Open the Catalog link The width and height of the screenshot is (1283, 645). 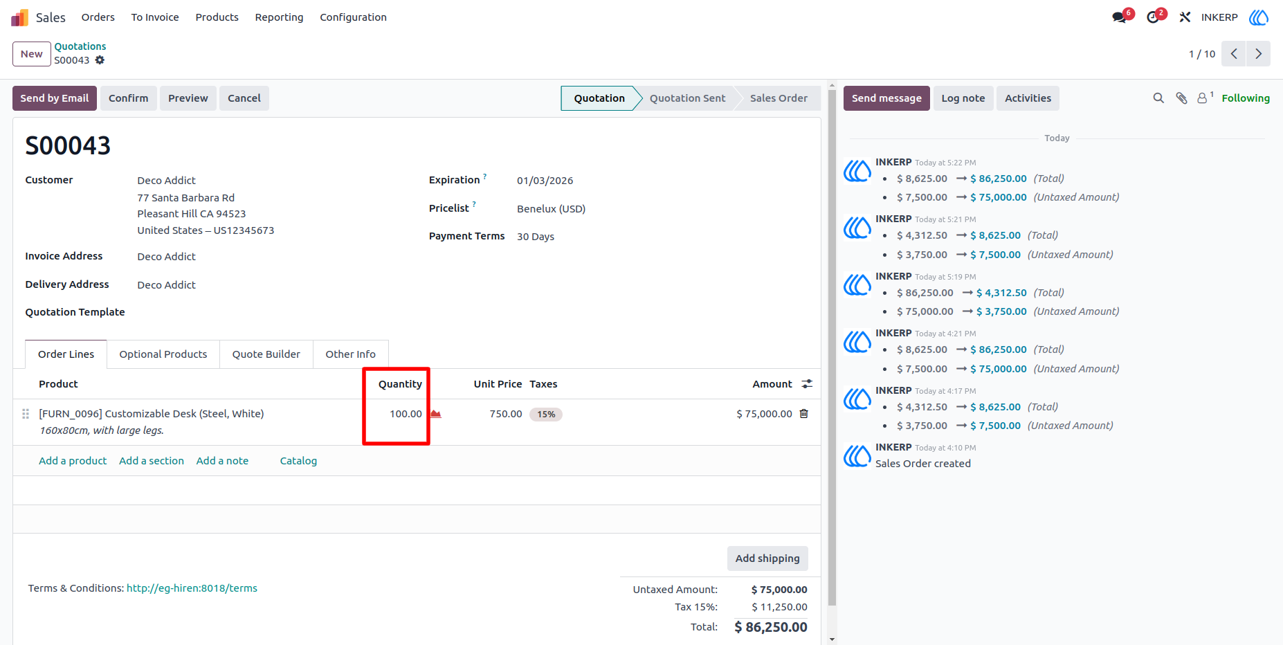coord(298,461)
